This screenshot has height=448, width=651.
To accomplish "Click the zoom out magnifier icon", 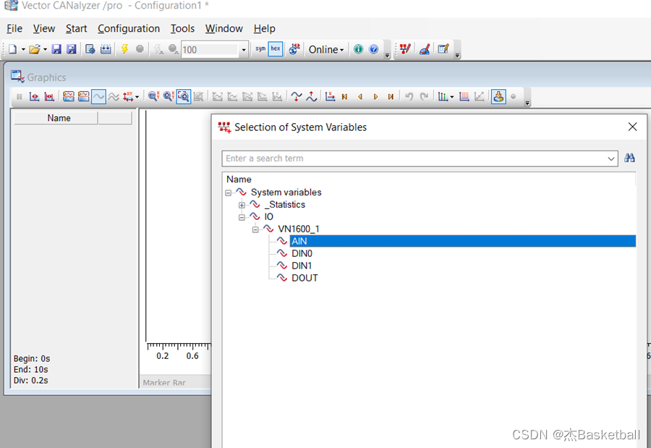I will tap(153, 96).
